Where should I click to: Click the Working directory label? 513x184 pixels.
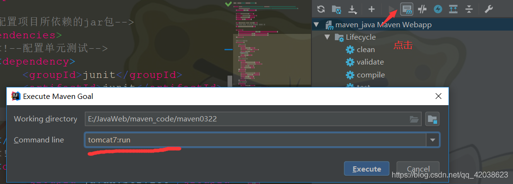[x=45, y=119]
